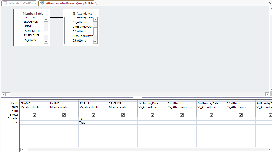The width and height of the screenshot is (272, 152).
Task: Click SS_Attendance list scroll down arrow
Action: (x=95, y=42)
